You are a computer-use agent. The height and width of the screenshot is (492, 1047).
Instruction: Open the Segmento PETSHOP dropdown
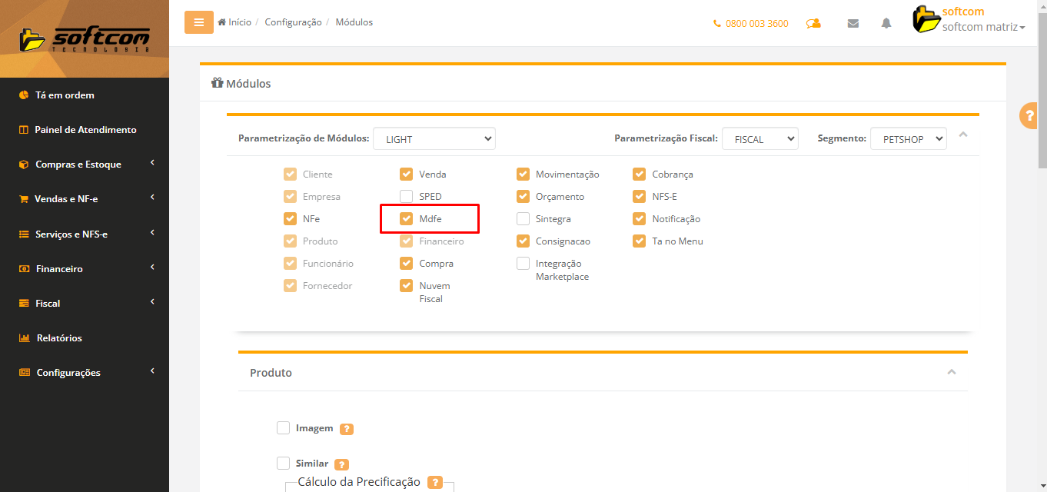tap(908, 139)
